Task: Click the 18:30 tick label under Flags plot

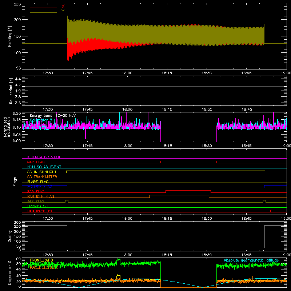Action: tap(207, 219)
